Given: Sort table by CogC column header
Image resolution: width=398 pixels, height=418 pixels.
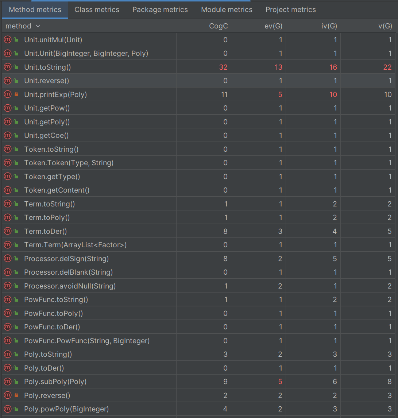Looking at the screenshot, I should point(218,26).
